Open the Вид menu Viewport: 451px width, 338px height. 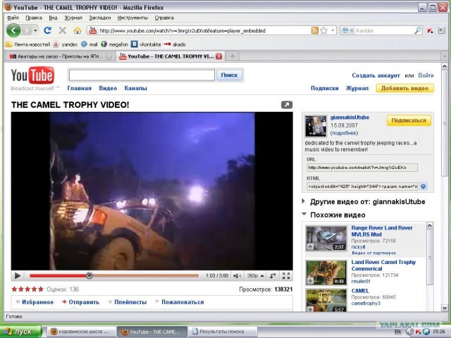[53, 18]
